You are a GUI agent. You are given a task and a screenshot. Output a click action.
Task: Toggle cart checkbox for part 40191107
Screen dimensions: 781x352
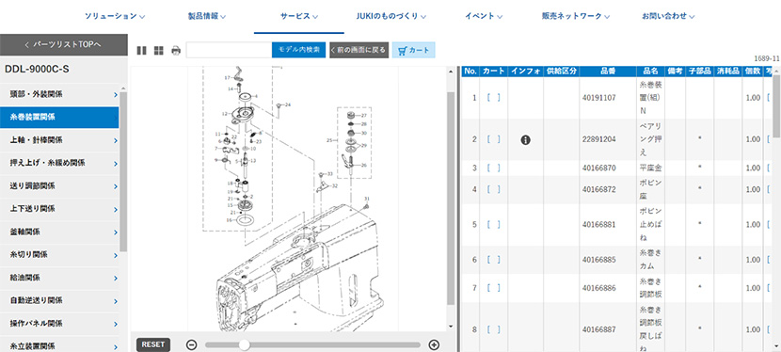coord(493,98)
